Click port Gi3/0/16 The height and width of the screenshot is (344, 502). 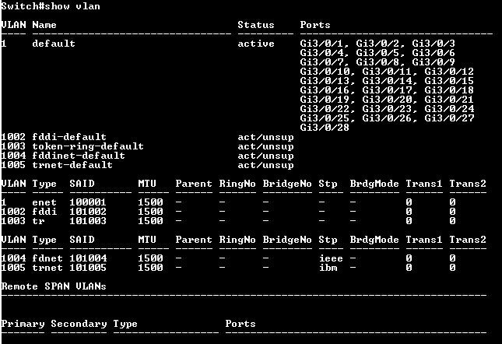327,90
